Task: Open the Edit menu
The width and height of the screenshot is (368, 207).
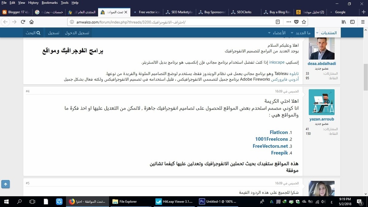Action: point(12,3)
